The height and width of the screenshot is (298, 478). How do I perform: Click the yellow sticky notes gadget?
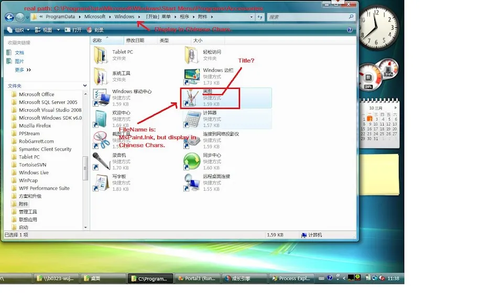tap(379, 174)
